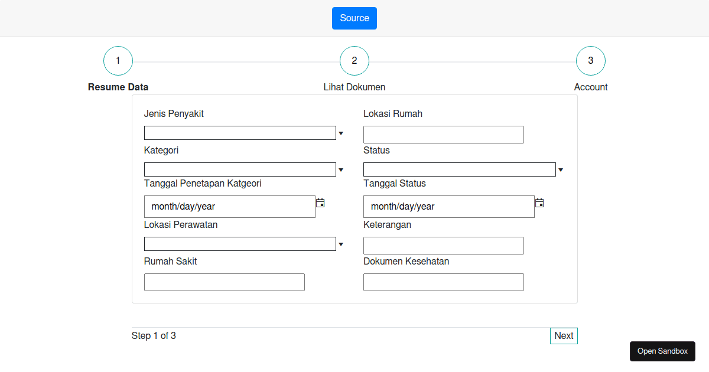Go to step 2 Lihat Dokumen circle
This screenshot has width=709, height=372.
354,61
